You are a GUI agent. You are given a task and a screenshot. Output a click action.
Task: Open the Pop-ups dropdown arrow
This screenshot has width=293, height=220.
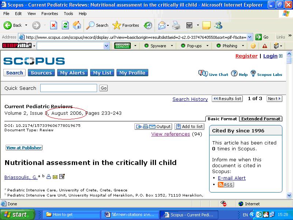click(x=207, y=46)
